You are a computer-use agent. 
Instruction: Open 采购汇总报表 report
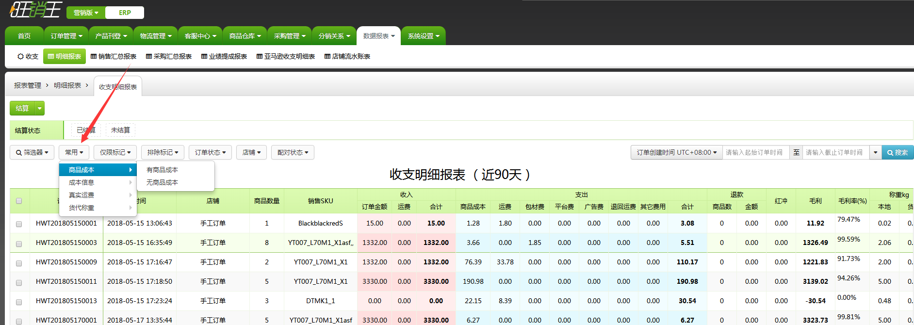click(169, 56)
